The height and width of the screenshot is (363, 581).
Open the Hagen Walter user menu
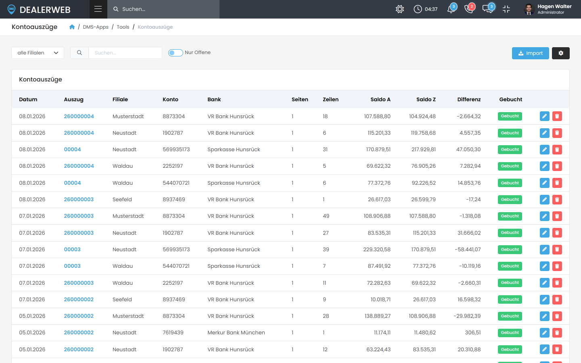548,9
